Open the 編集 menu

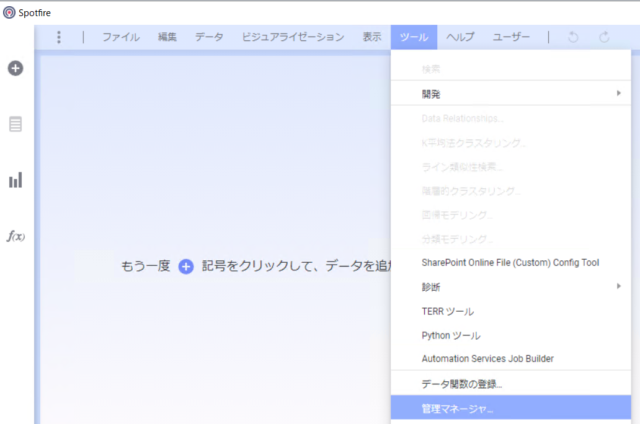click(167, 37)
